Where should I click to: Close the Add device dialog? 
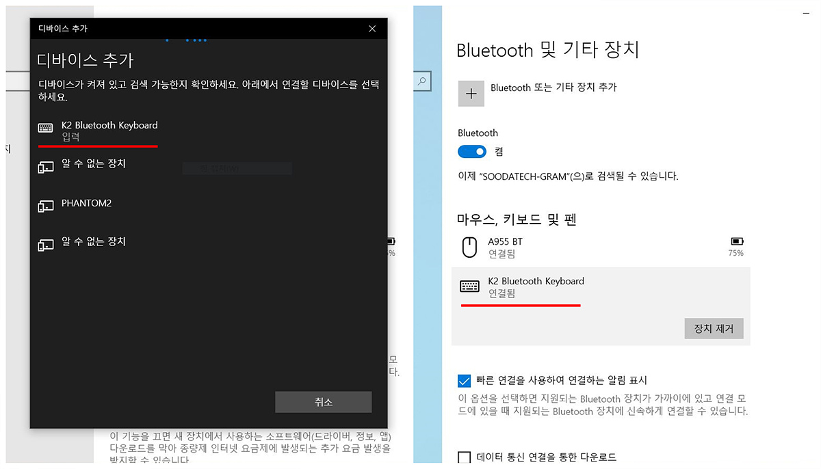(x=372, y=29)
